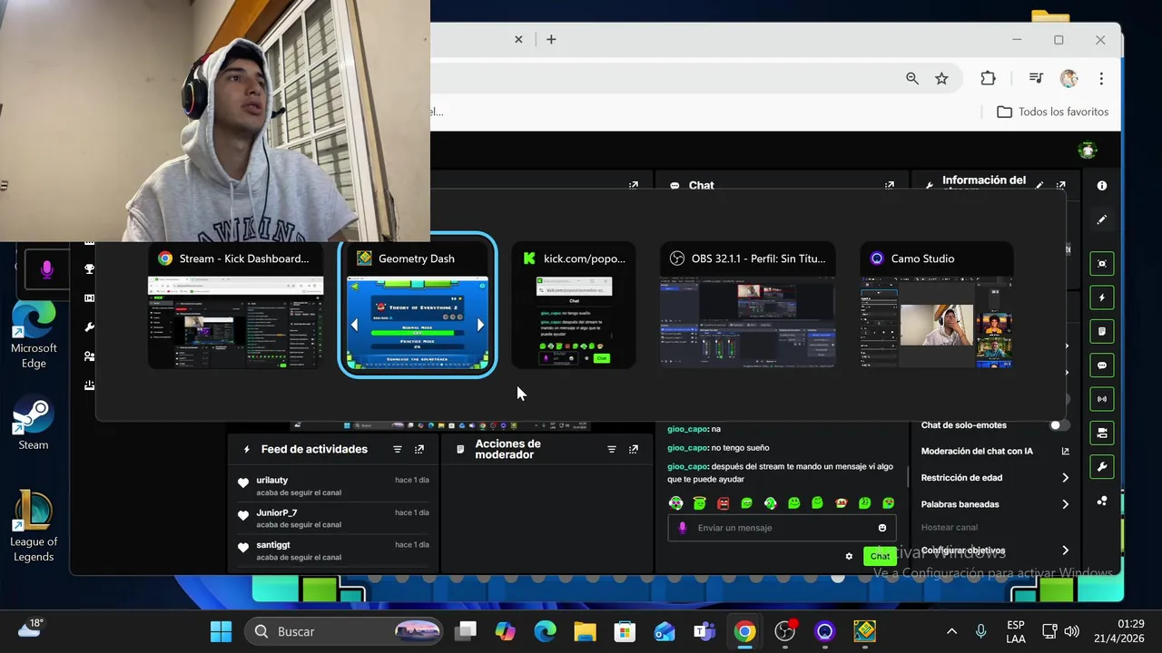Screen dimensions: 1162x653
Task: Select last emote in chat emote row
Action: pyautogui.click(x=888, y=502)
